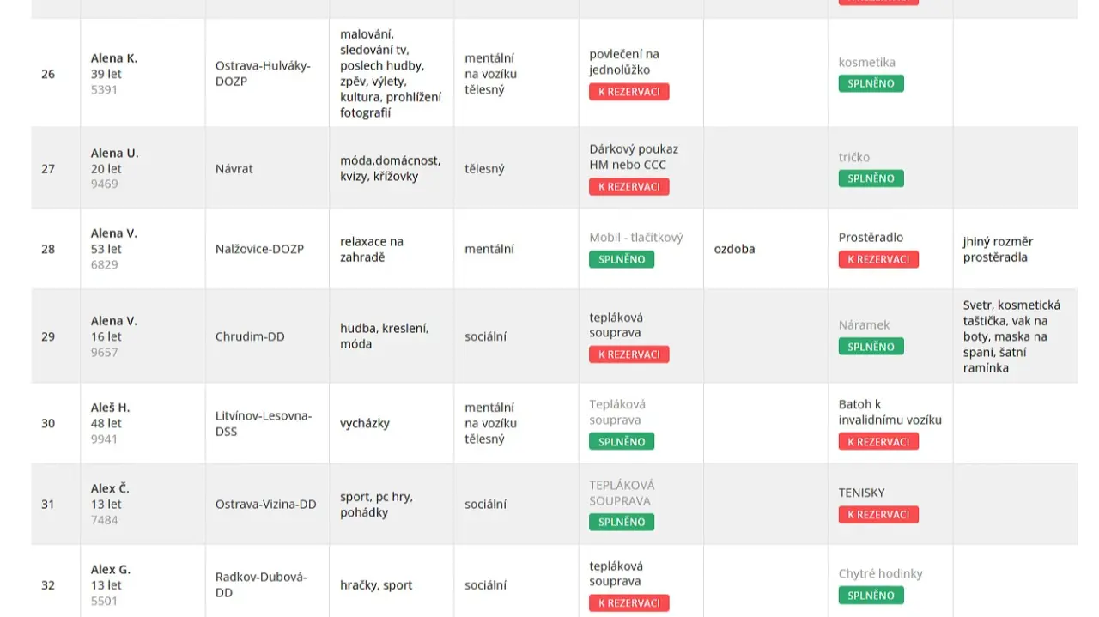
Task: Reserve Alex G.'s tepláková souprava wish
Action: coord(628,603)
